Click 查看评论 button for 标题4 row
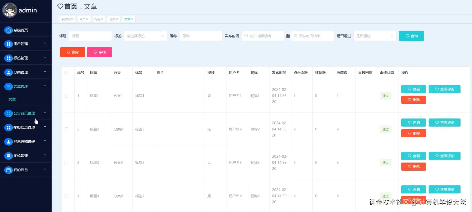 [445, 189]
